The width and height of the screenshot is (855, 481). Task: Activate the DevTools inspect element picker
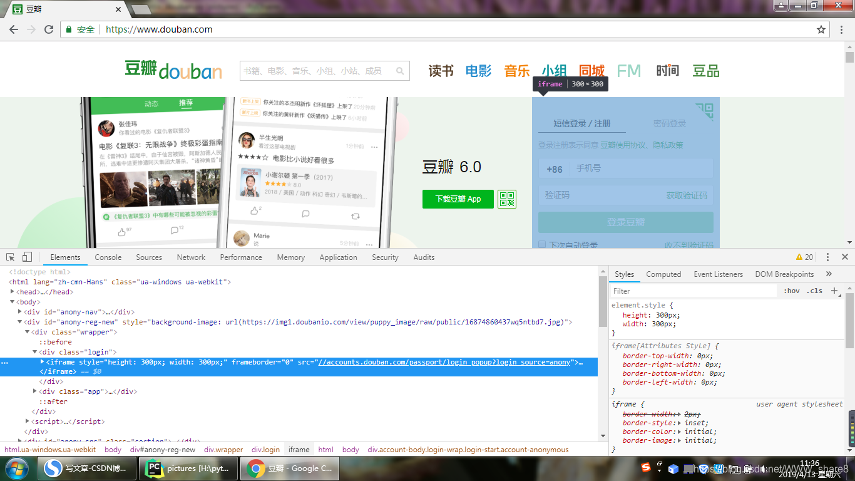point(11,257)
